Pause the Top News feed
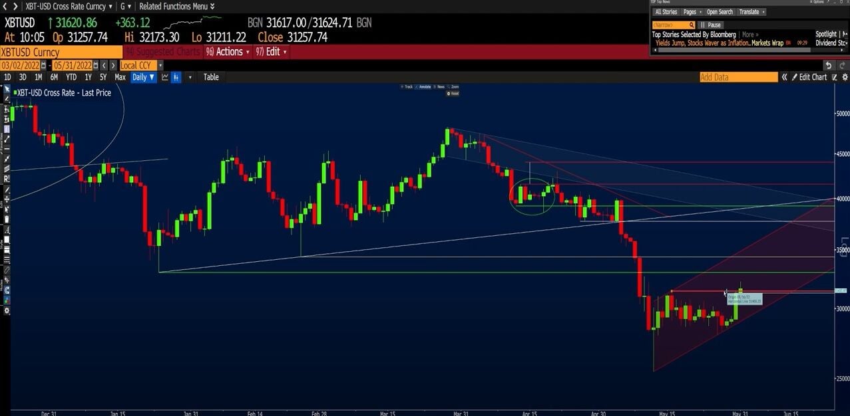850x416 pixels. [711, 25]
